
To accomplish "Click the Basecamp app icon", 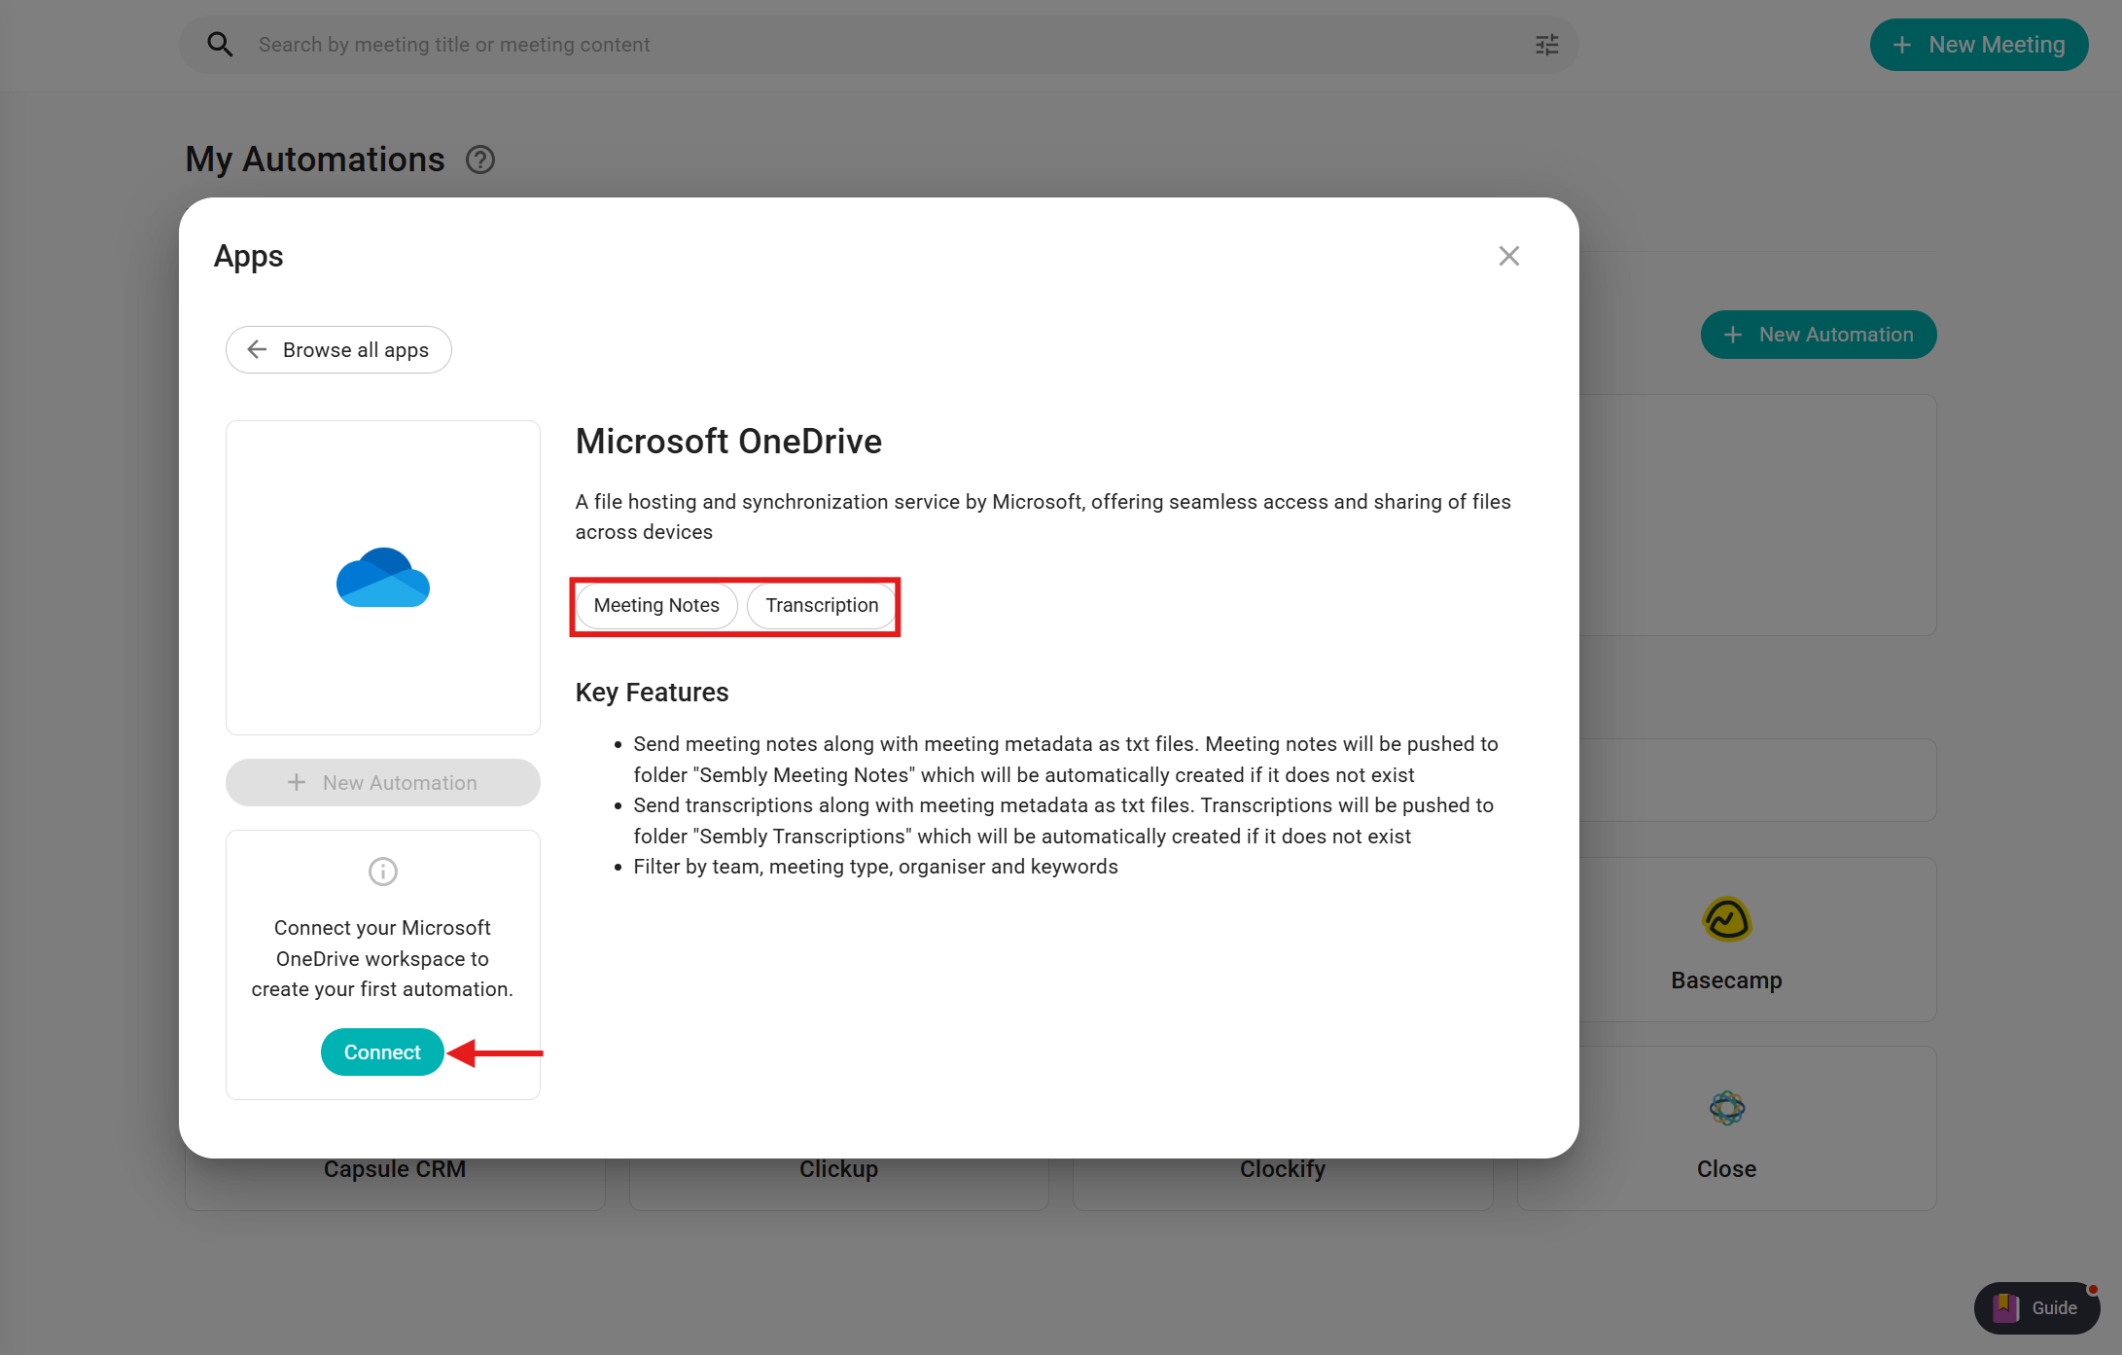I will pyautogui.click(x=1726, y=919).
